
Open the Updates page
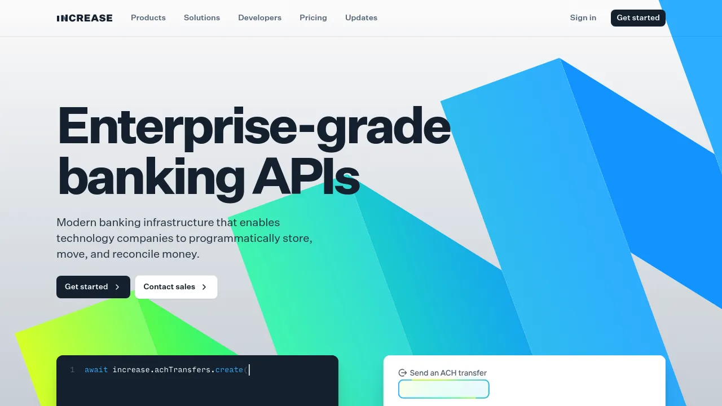tap(361, 17)
